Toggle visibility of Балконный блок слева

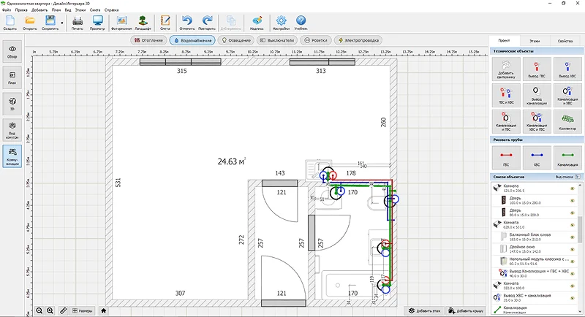pos(572,237)
